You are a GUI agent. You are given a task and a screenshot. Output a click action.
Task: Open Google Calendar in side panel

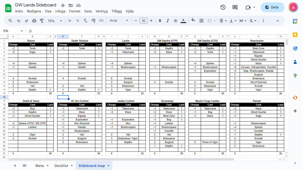click(295, 21)
